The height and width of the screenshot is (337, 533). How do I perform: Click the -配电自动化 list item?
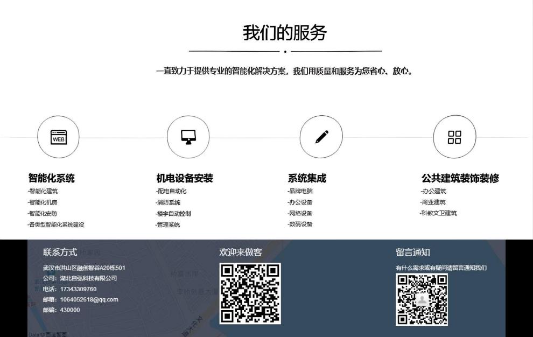[171, 191]
